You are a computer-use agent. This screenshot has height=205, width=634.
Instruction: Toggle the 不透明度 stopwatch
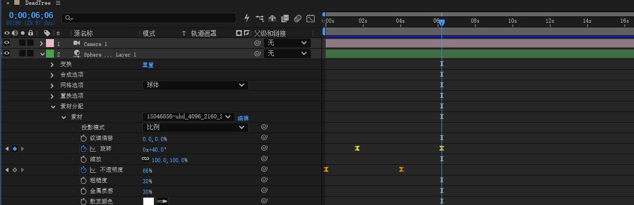pos(84,170)
